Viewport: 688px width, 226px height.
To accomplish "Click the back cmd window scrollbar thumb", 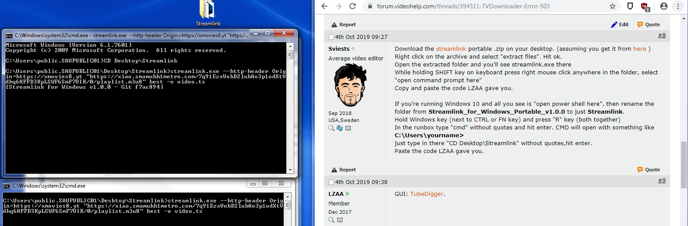I will 288,205.
